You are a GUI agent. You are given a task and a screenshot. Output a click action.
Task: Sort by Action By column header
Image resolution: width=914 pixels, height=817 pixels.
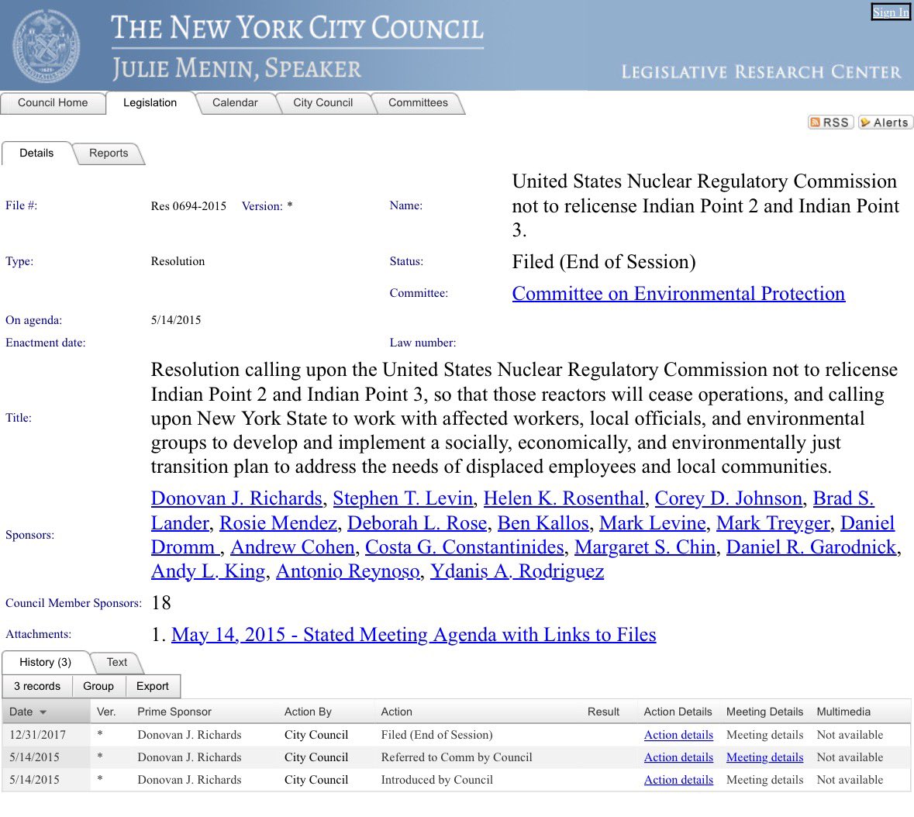(308, 712)
